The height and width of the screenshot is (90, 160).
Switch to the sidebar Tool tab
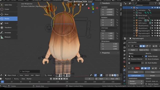121,9
